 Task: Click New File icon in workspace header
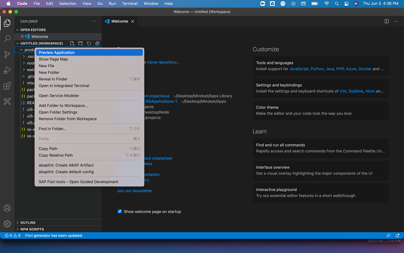point(72,44)
